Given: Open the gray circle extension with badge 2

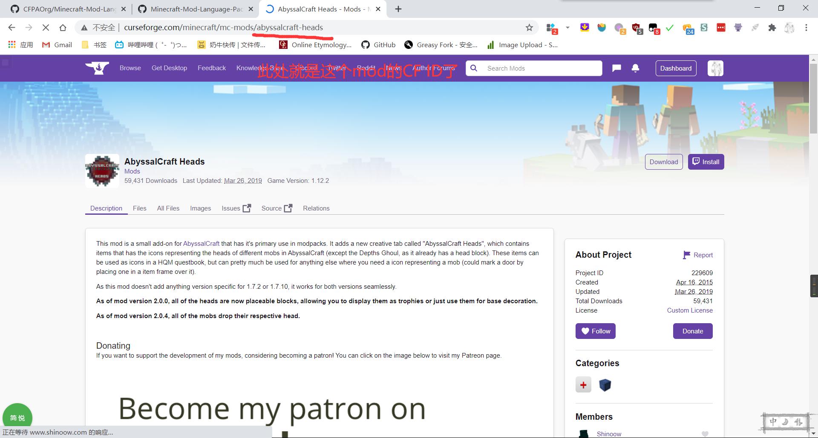Looking at the screenshot, I should coord(619,28).
